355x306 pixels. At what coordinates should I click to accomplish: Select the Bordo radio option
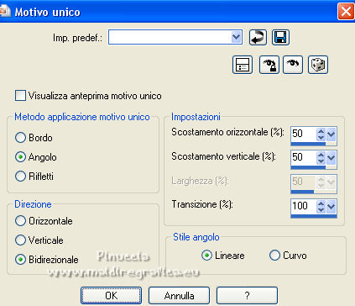pos(20,138)
